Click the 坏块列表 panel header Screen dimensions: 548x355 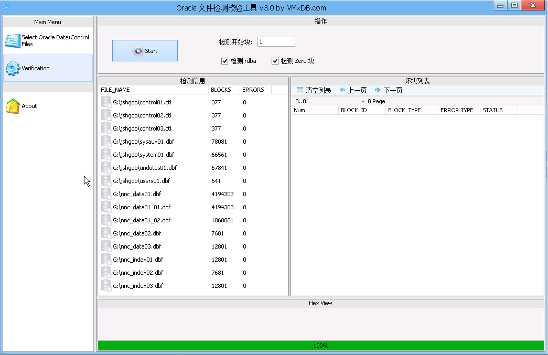tap(417, 81)
